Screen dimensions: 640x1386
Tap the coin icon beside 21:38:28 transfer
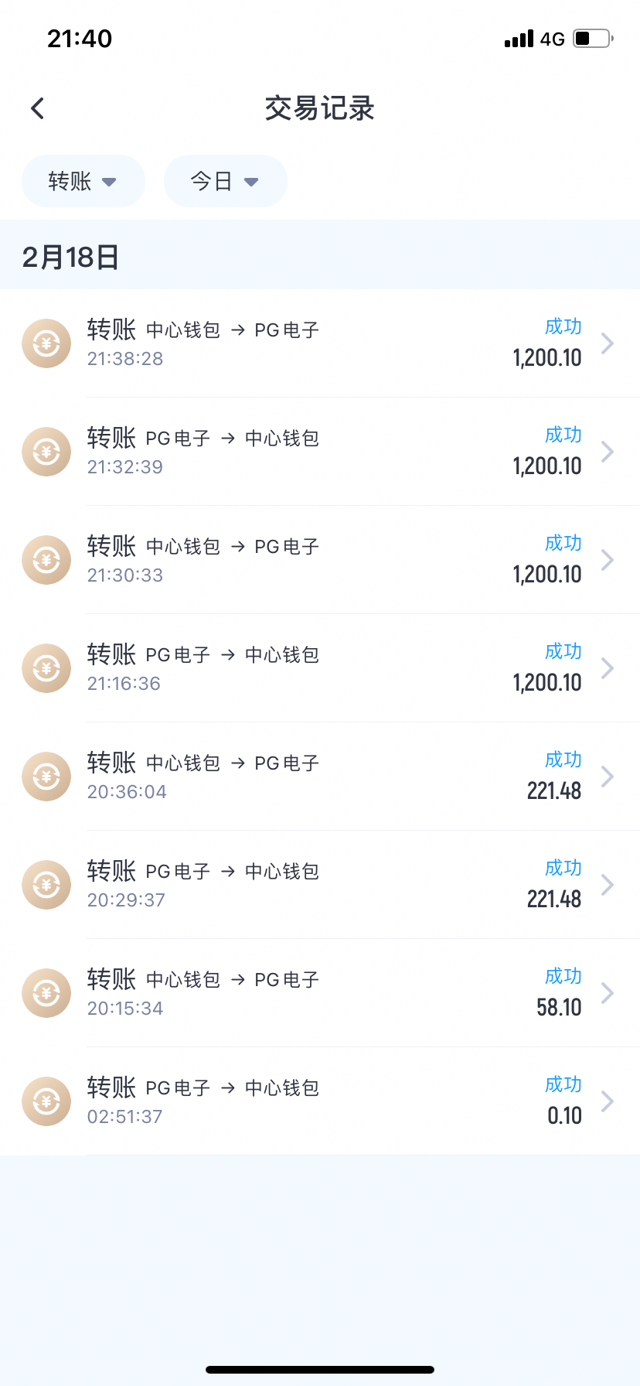(x=46, y=343)
